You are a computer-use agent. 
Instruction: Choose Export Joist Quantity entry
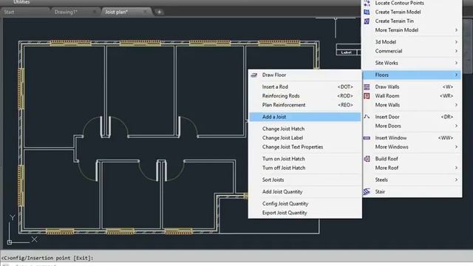304,213
